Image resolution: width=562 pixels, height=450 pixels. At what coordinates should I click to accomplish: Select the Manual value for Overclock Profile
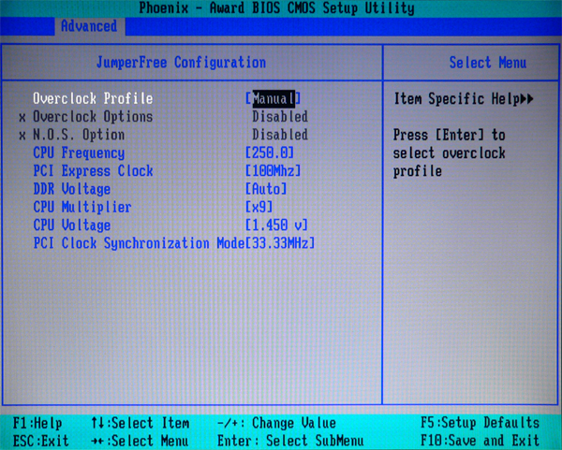[273, 98]
